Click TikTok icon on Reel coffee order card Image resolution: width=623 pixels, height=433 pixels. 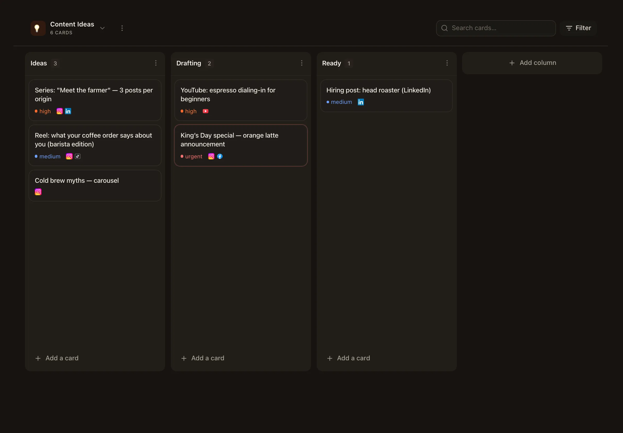point(78,156)
